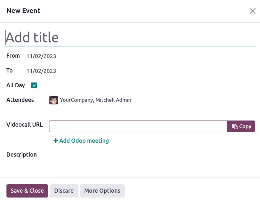Image resolution: width=260 pixels, height=203 pixels.
Task: Click the Add Odoo meeting link
Action: point(81,140)
